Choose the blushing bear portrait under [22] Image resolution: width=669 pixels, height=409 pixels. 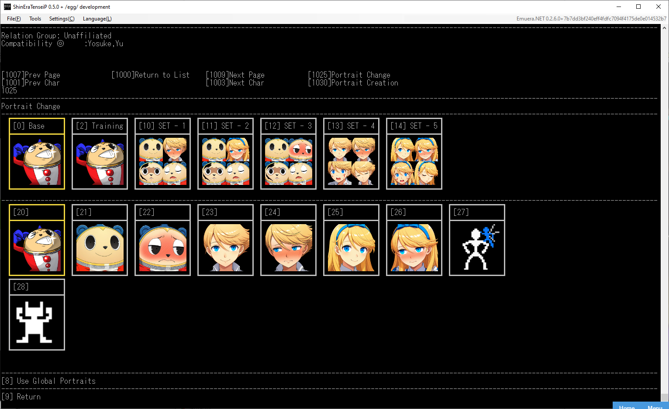[x=162, y=248]
